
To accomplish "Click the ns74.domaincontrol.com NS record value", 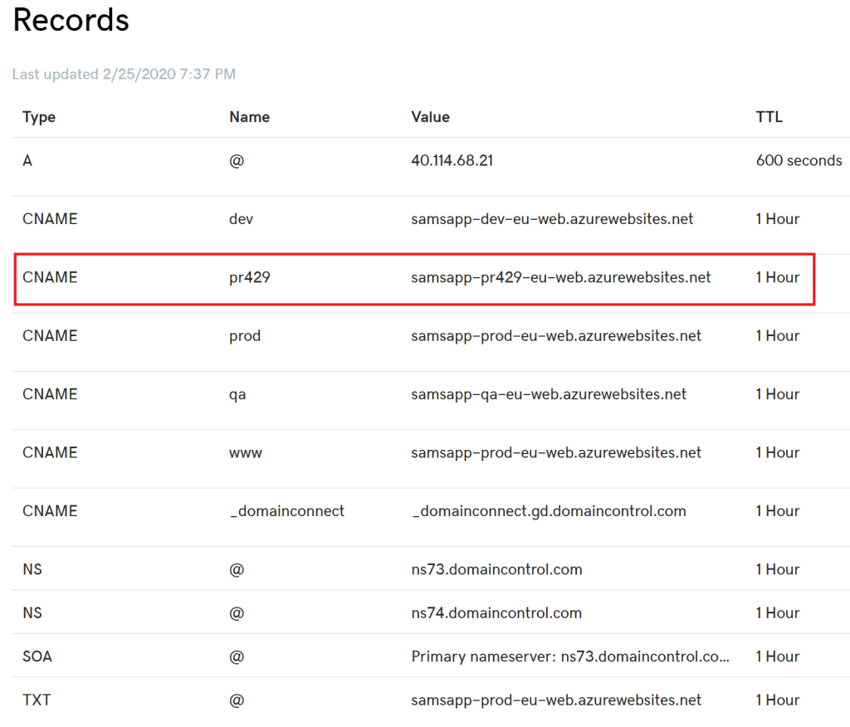I will pyautogui.click(x=496, y=613).
